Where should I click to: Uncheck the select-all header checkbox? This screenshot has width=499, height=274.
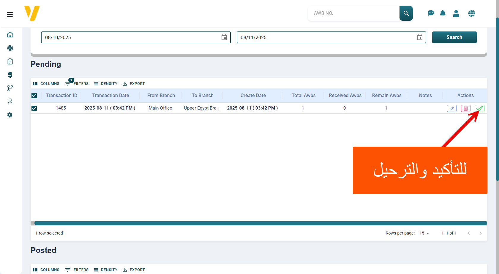[x=34, y=96]
